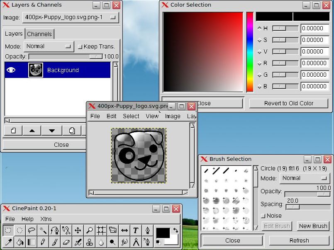
Task: Open the layer Mode dropdown
Action: coord(49,46)
